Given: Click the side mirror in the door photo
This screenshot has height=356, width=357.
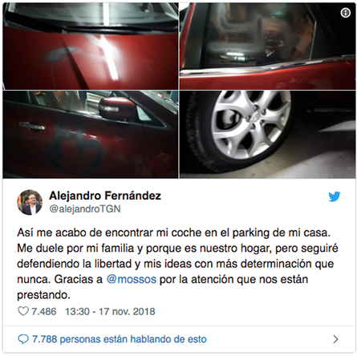Looking at the screenshot, I should [118, 108].
